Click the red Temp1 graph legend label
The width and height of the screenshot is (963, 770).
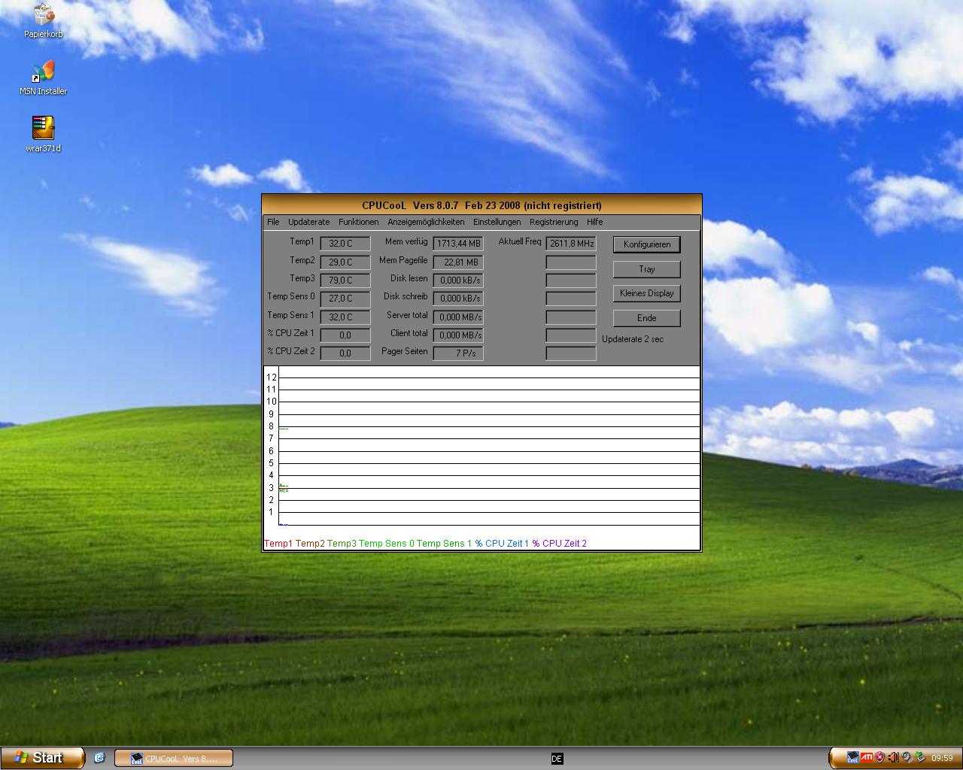(278, 544)
